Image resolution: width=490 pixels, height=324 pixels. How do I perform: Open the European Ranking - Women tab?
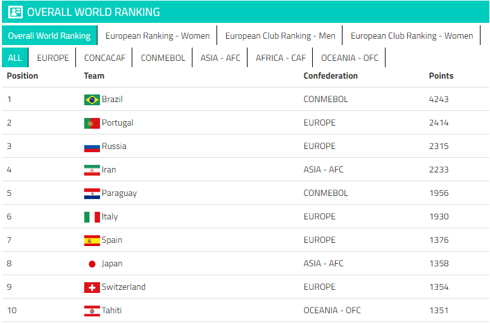coord(158,36)
